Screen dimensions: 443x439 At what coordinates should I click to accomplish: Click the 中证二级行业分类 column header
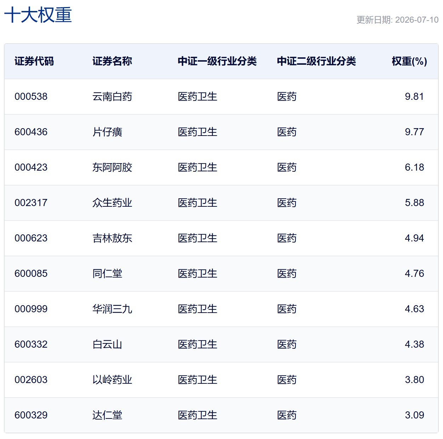317,61
